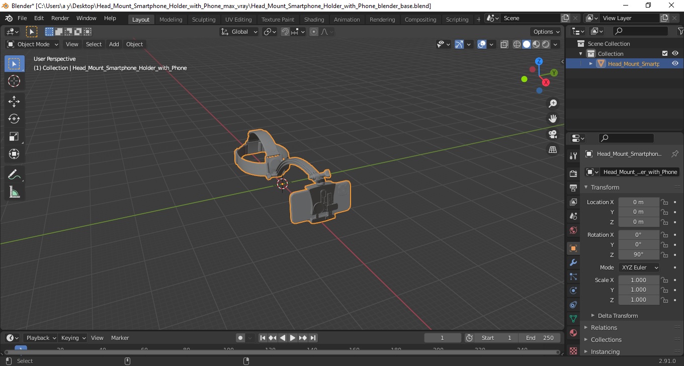Toggle X-Ray display button
Viewport: 684px width, 366px height.
point(504,44)
